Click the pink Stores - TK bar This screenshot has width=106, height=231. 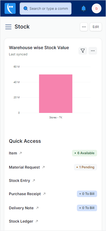[x=56, y=94]
